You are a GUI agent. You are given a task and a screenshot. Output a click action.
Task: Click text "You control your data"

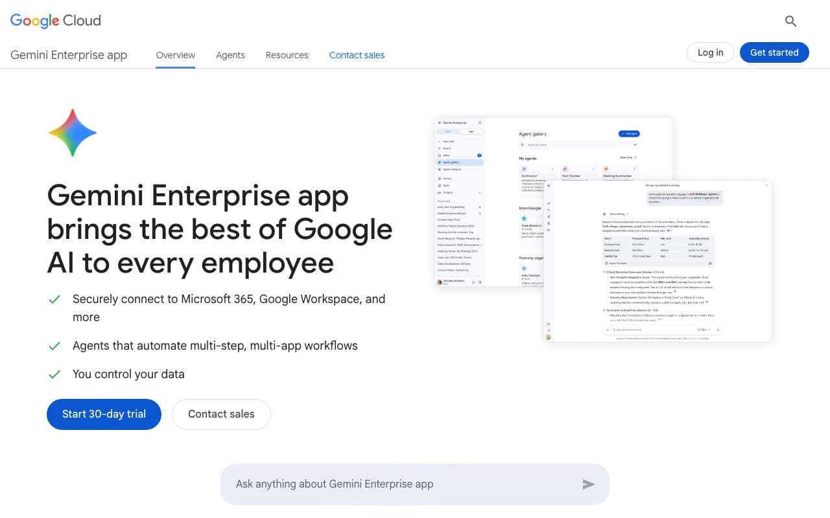[x=128, y=374]
